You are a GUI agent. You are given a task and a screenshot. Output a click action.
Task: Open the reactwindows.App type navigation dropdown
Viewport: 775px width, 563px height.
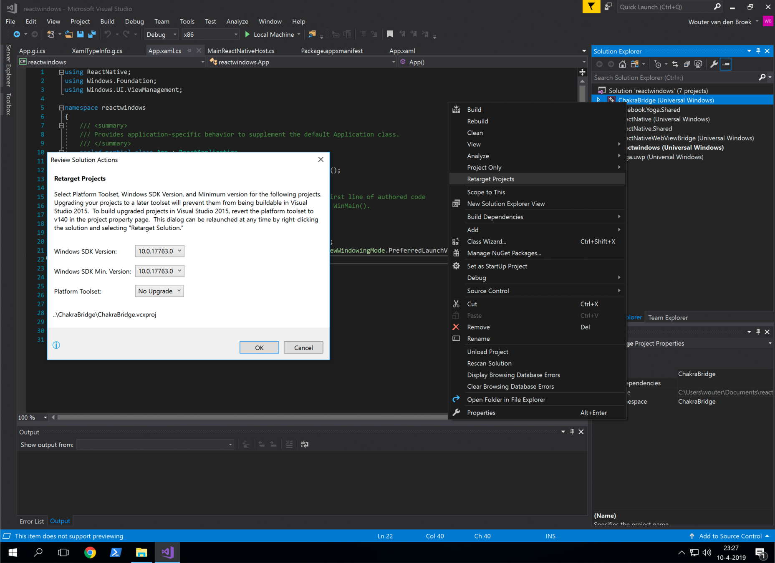[x=302, y=62]
